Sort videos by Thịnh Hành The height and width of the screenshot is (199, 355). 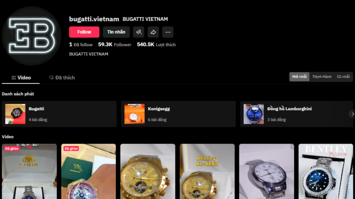pos(322,77)
